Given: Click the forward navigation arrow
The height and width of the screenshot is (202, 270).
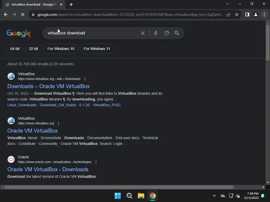Looking at the screenshot, I should [x=14, y=15].
